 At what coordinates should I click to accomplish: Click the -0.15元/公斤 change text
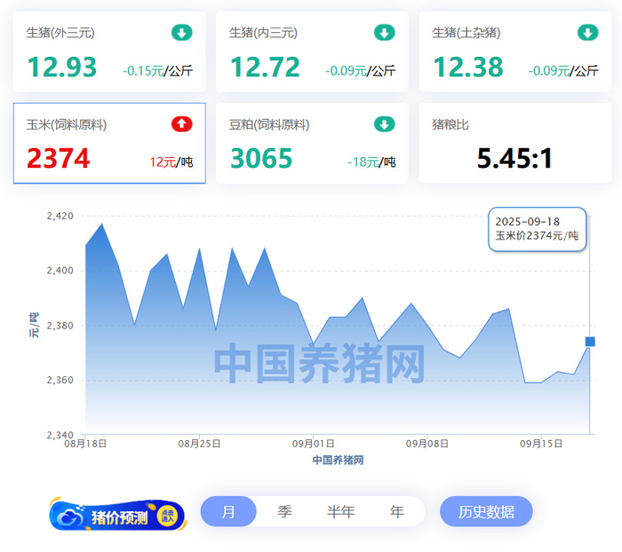157,71
